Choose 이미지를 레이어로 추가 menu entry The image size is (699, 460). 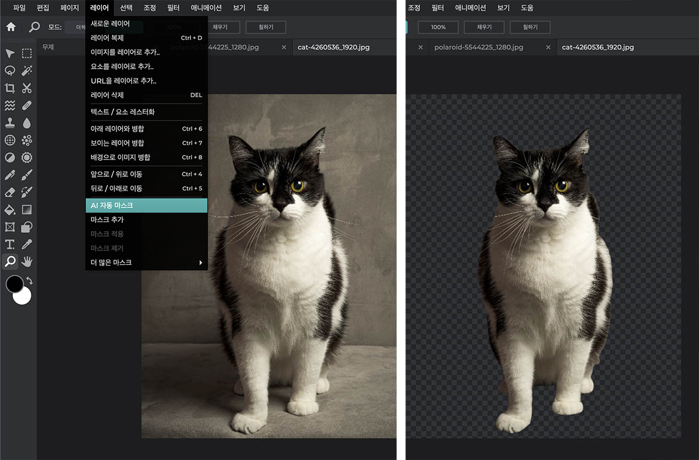click(x=146, y=52)
